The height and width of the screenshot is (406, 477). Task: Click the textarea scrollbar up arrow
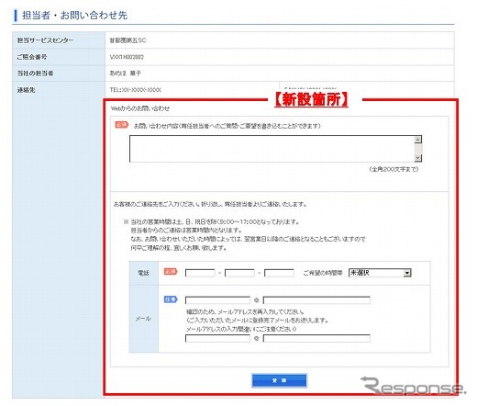click(x=418, y=140)
